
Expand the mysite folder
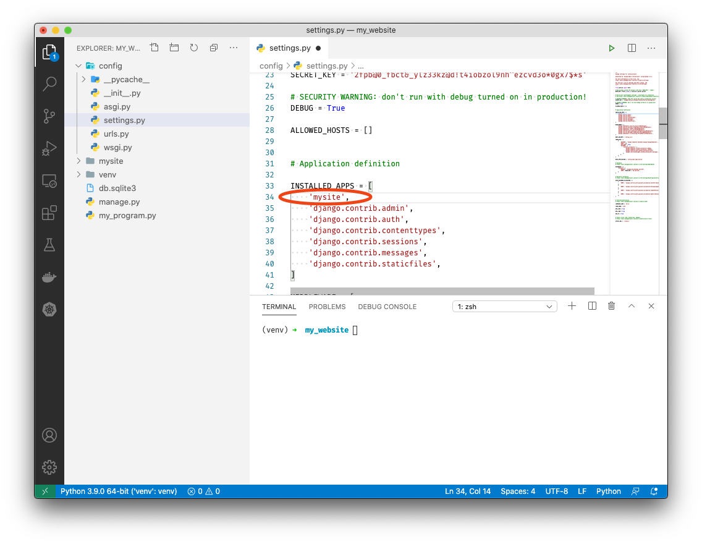tap(78, 161)
